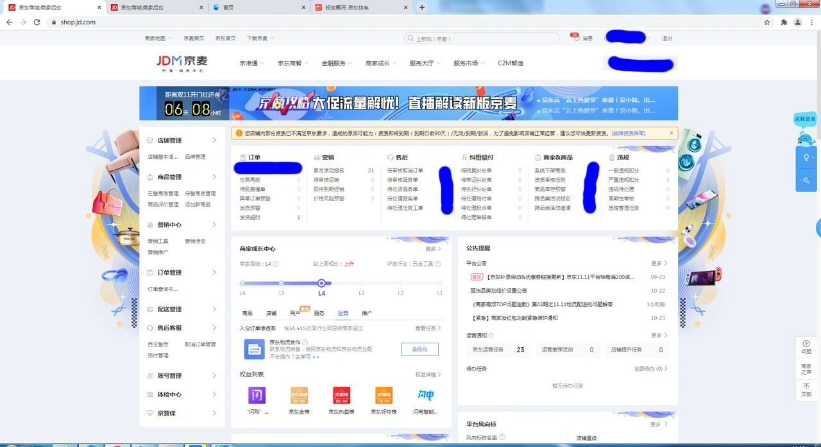Click L5 checkpoint on level progress bar

tap(282, 283)
